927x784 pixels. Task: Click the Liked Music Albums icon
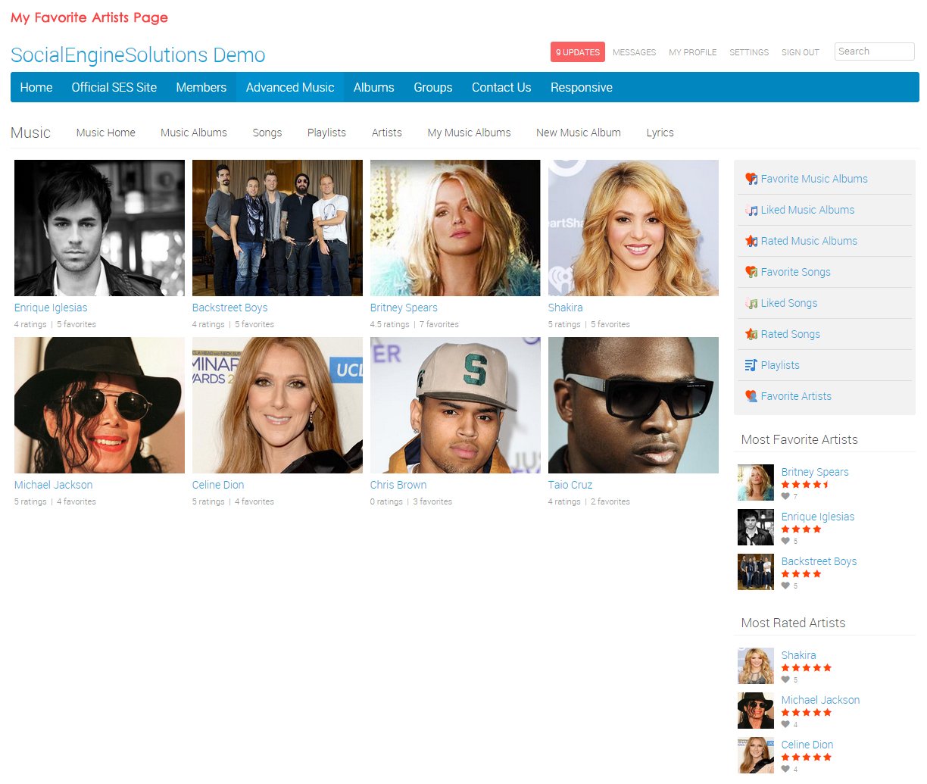click(751, 210)
